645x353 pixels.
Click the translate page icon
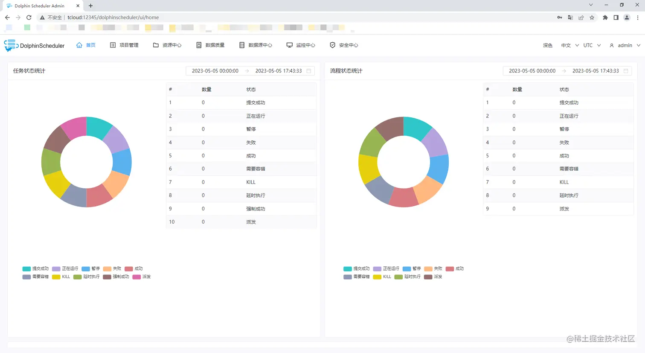tap(570, 18)
